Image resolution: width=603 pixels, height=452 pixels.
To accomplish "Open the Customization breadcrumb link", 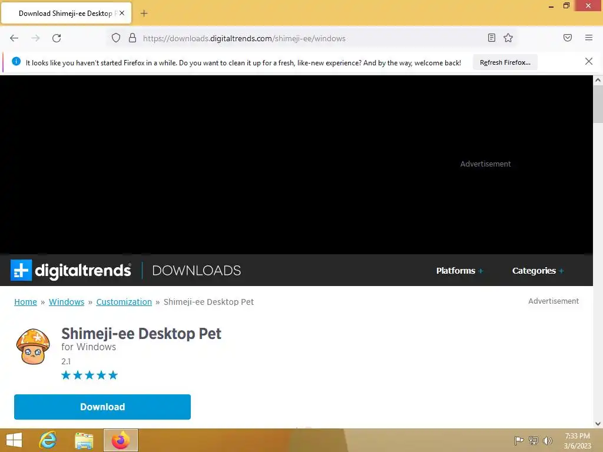I will coord(124,302).
